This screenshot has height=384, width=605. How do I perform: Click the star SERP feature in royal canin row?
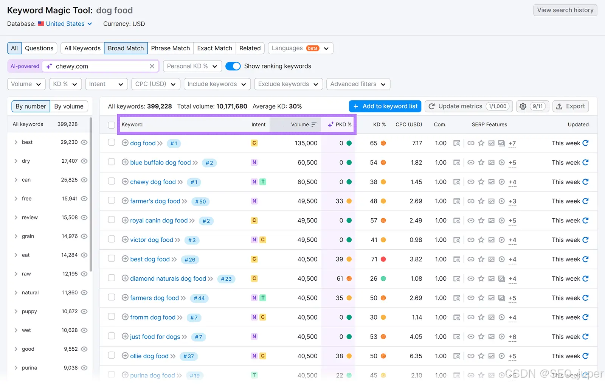[481, 221]
